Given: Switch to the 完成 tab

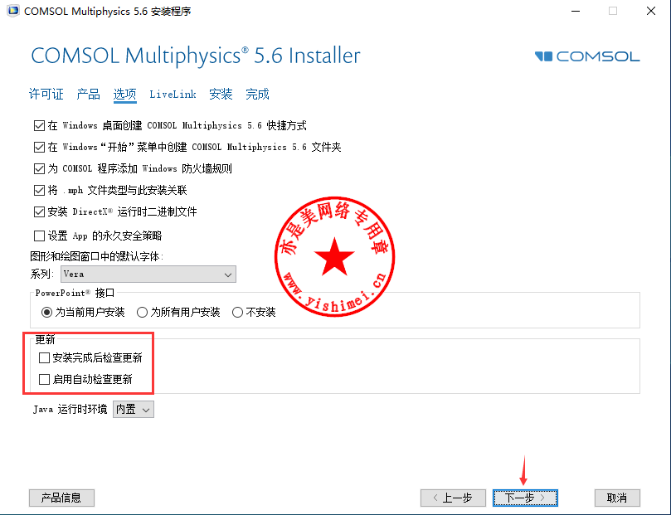Looking at the screenshot, I should point(257,94).
